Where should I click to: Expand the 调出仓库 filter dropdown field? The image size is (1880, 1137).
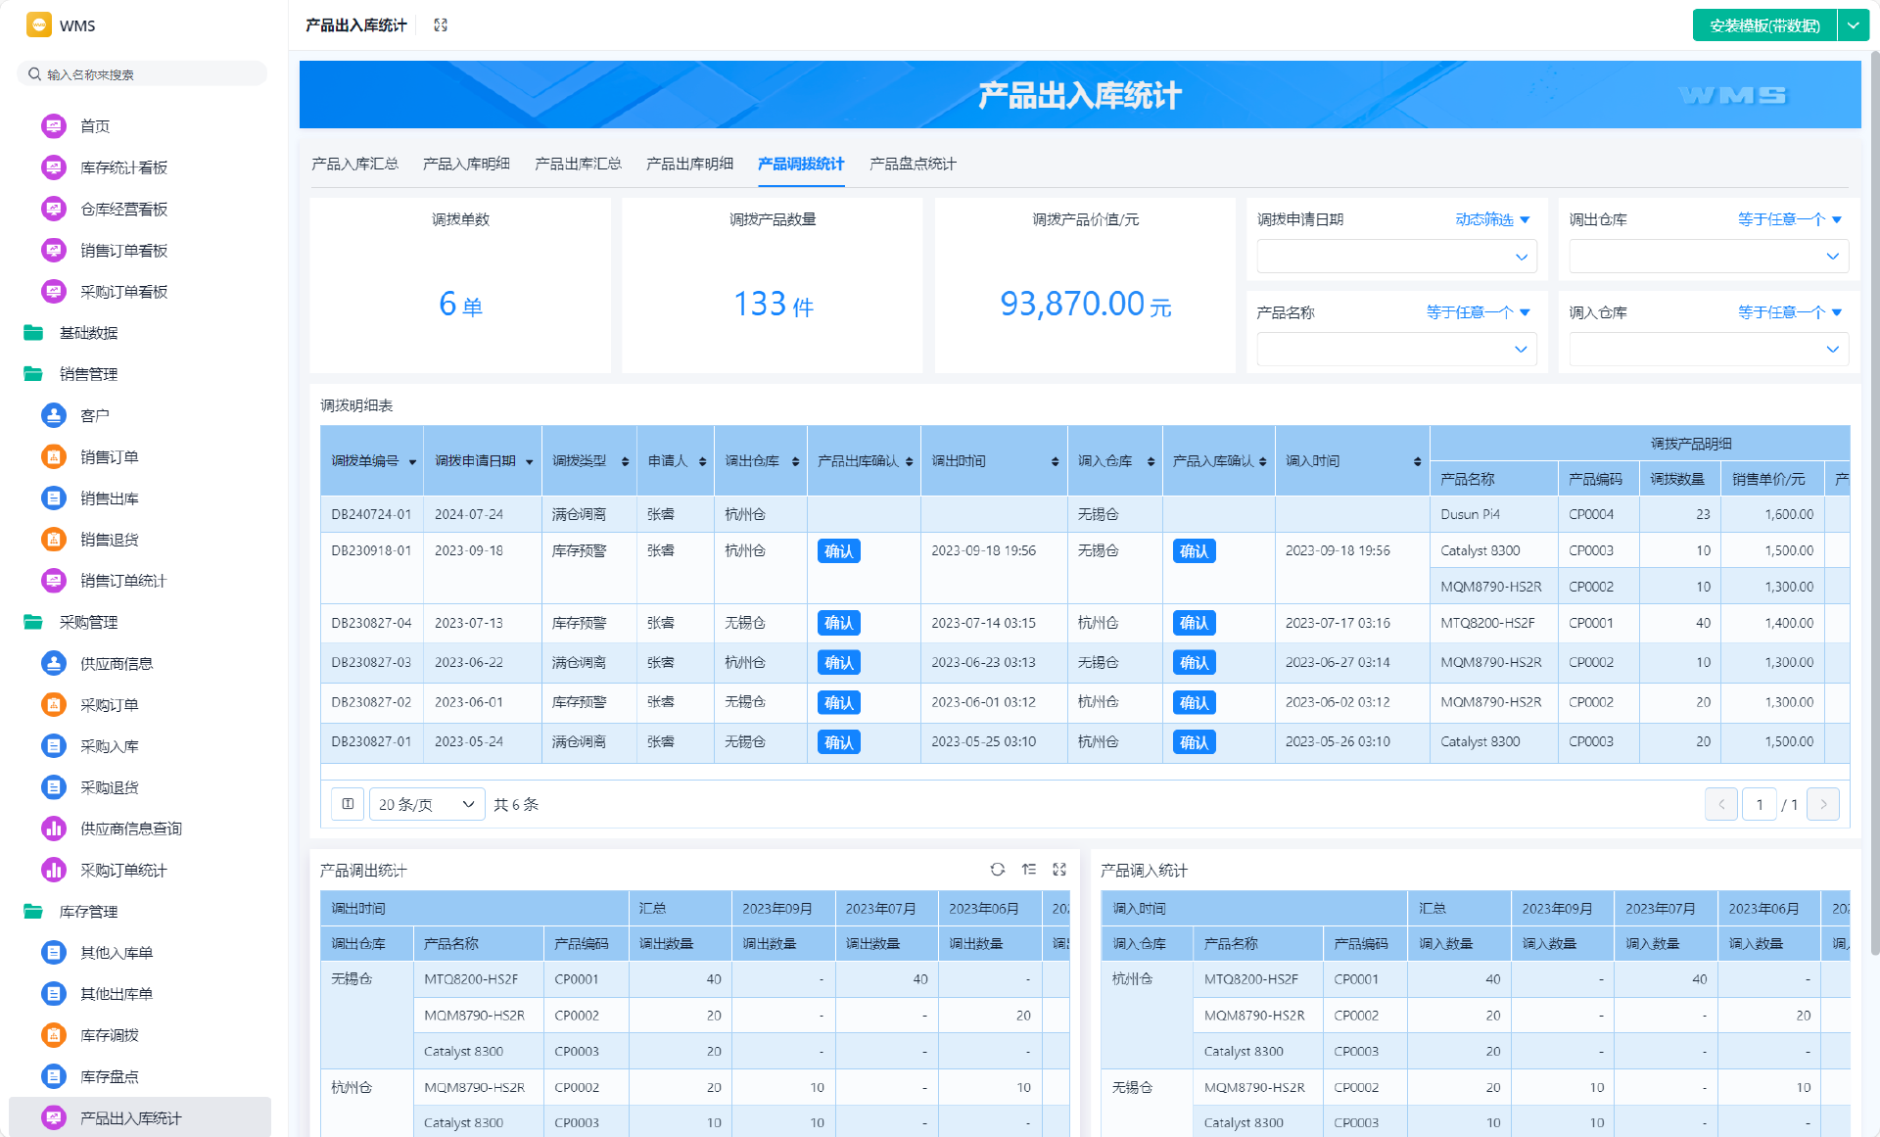coord(1708,257)
